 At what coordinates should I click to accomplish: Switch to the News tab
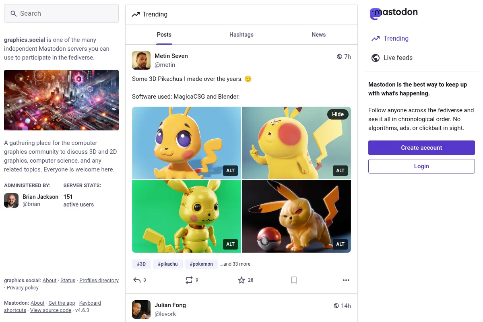click(319, 35)
